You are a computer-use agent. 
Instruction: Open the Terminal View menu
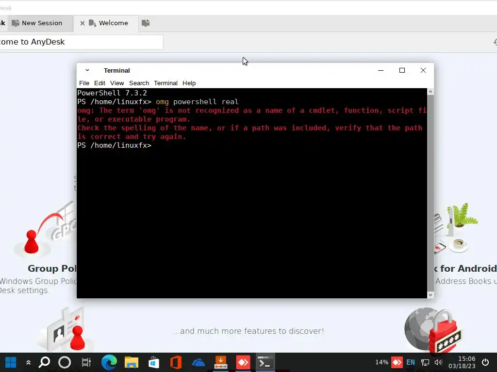117,83
